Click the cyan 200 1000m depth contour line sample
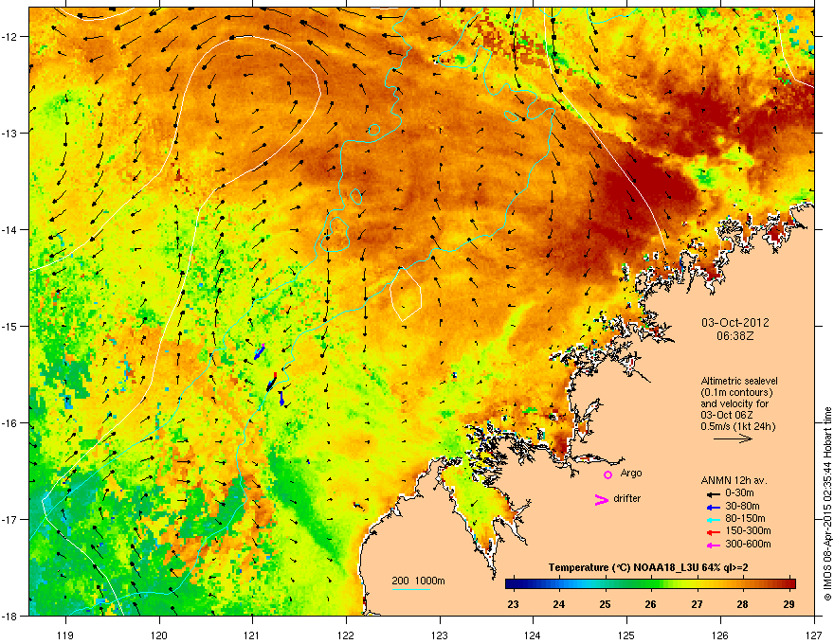Screen dimensions: 834x644 tap(410, 589)
